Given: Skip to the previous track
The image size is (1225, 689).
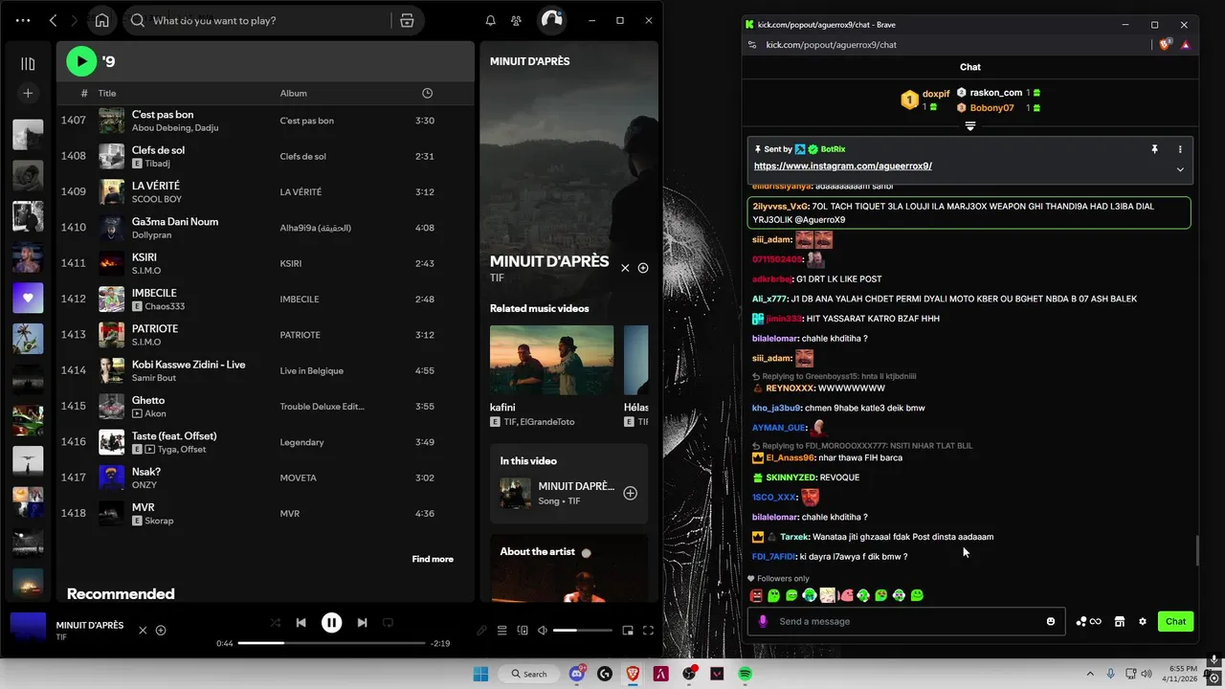Looking at the screenshot, I should coord(301,622).
